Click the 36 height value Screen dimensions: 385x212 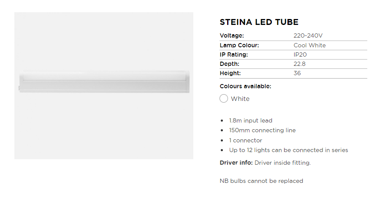tap(297, 73)
